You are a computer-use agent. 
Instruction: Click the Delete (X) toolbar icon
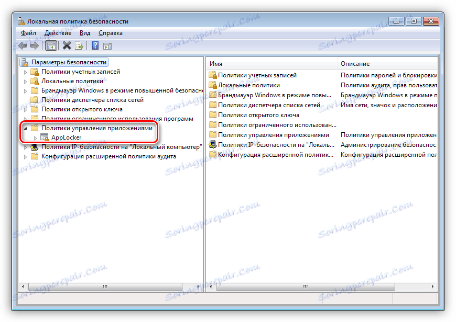pyautogui.click(x=66, y=45)
